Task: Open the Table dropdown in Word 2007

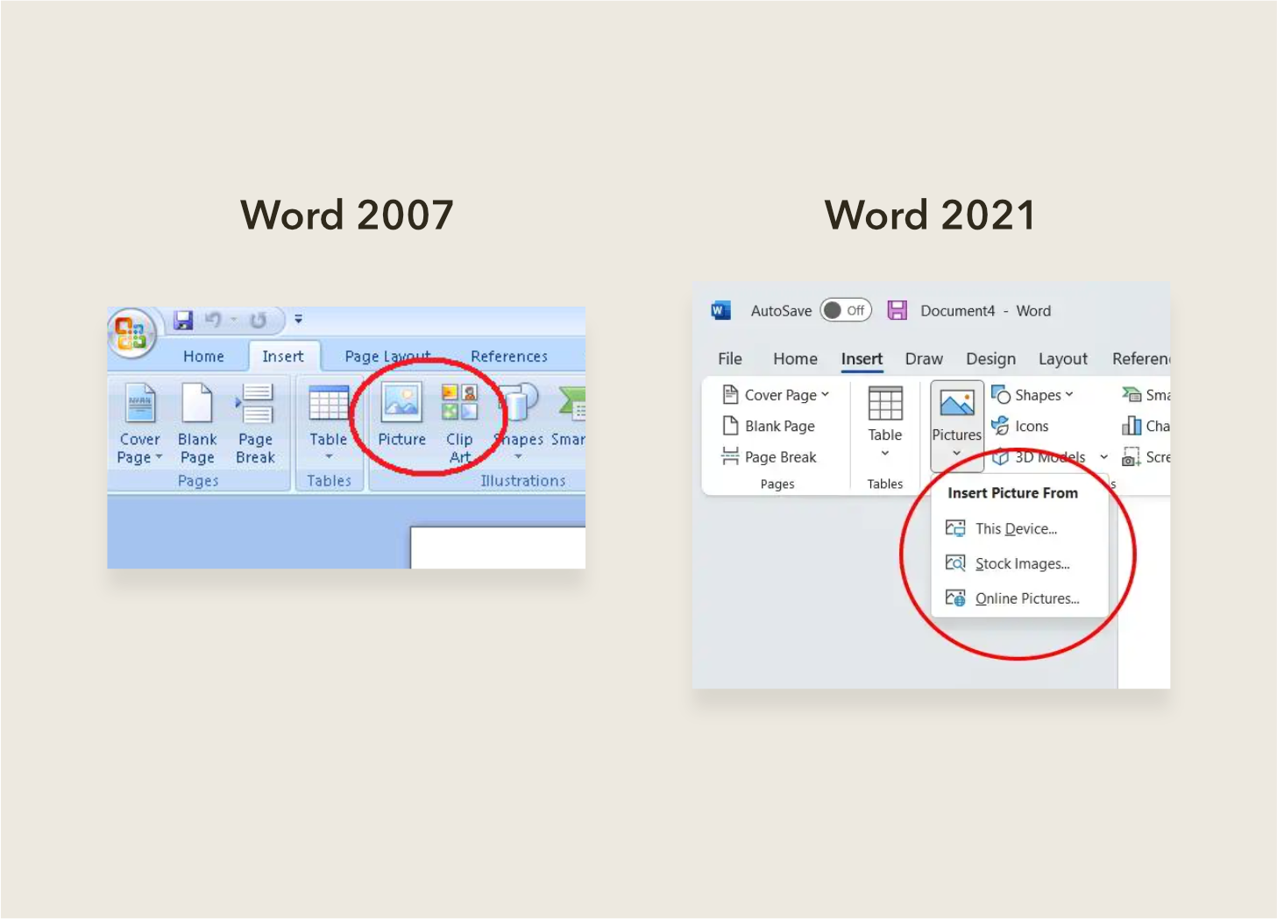Action: (329, 423)
